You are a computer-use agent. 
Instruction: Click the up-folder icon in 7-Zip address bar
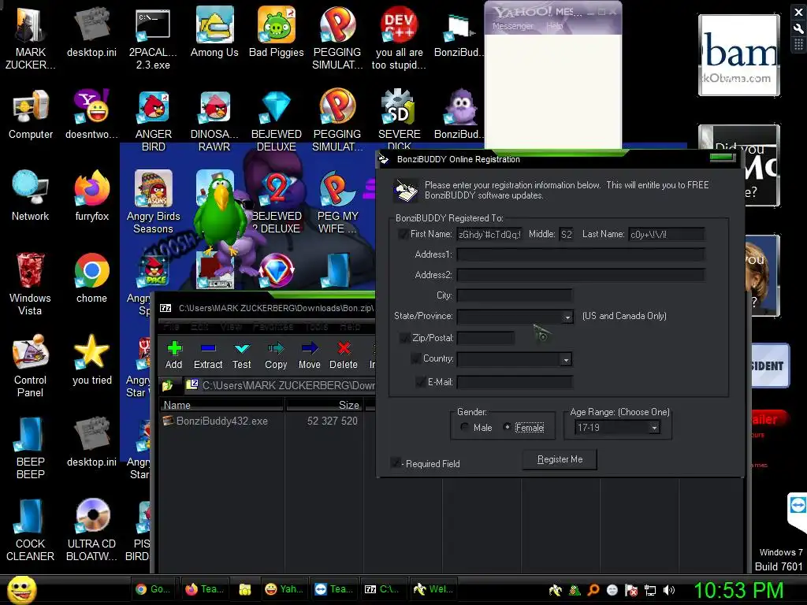tap(168, 385)
